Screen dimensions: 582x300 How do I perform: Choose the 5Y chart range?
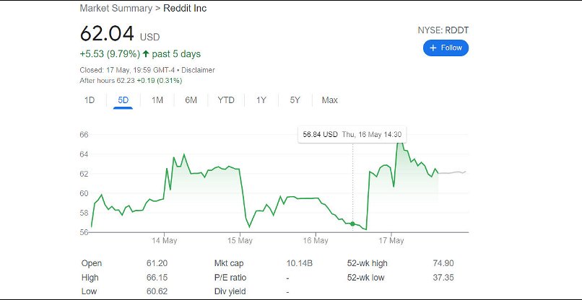click(295, 100)
